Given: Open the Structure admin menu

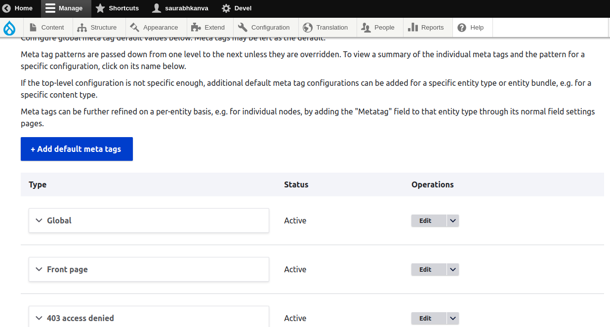Looking at the screenshot, I should [x=97, y=28].
